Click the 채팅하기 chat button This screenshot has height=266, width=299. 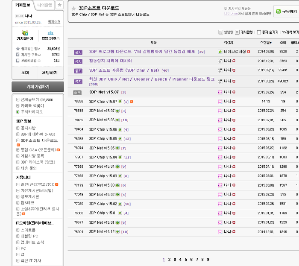click(x=50, y=73)
